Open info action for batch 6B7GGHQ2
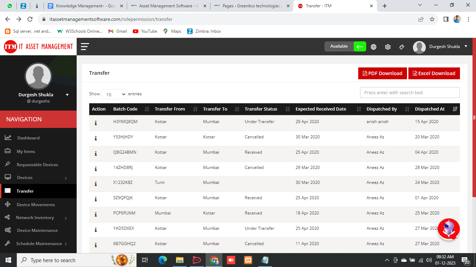This screenshot has width=476, height=267. point(95,245)
